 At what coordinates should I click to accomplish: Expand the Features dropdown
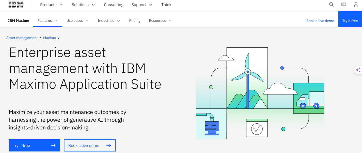pyautogui.click(x=48, y=21)
